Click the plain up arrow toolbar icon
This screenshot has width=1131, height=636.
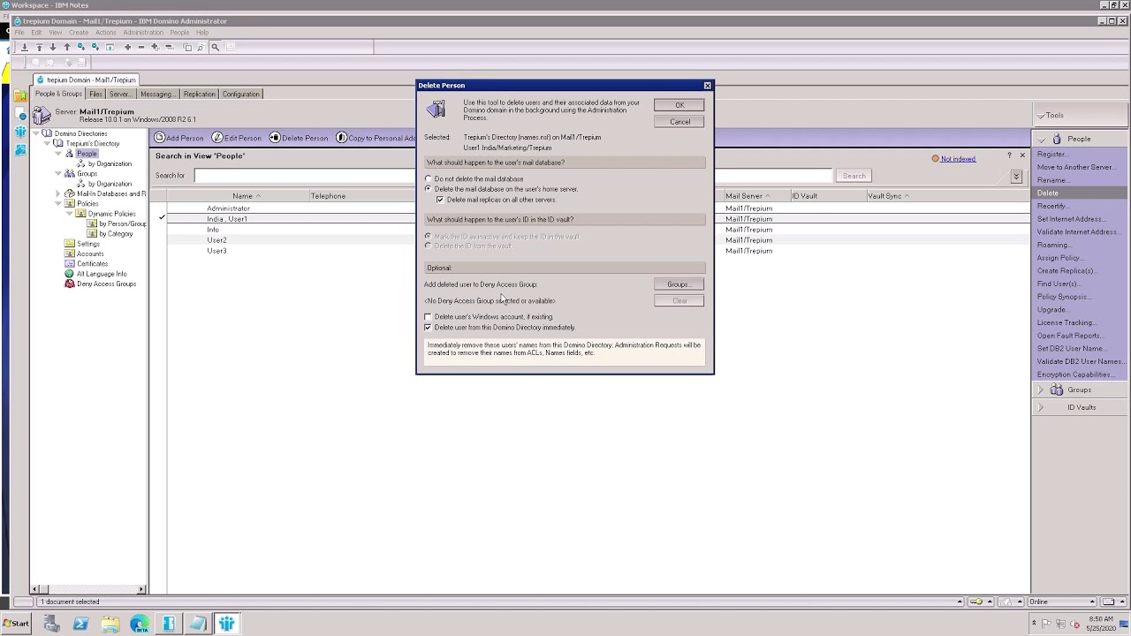pyautogui.click(x=66, y=47)
